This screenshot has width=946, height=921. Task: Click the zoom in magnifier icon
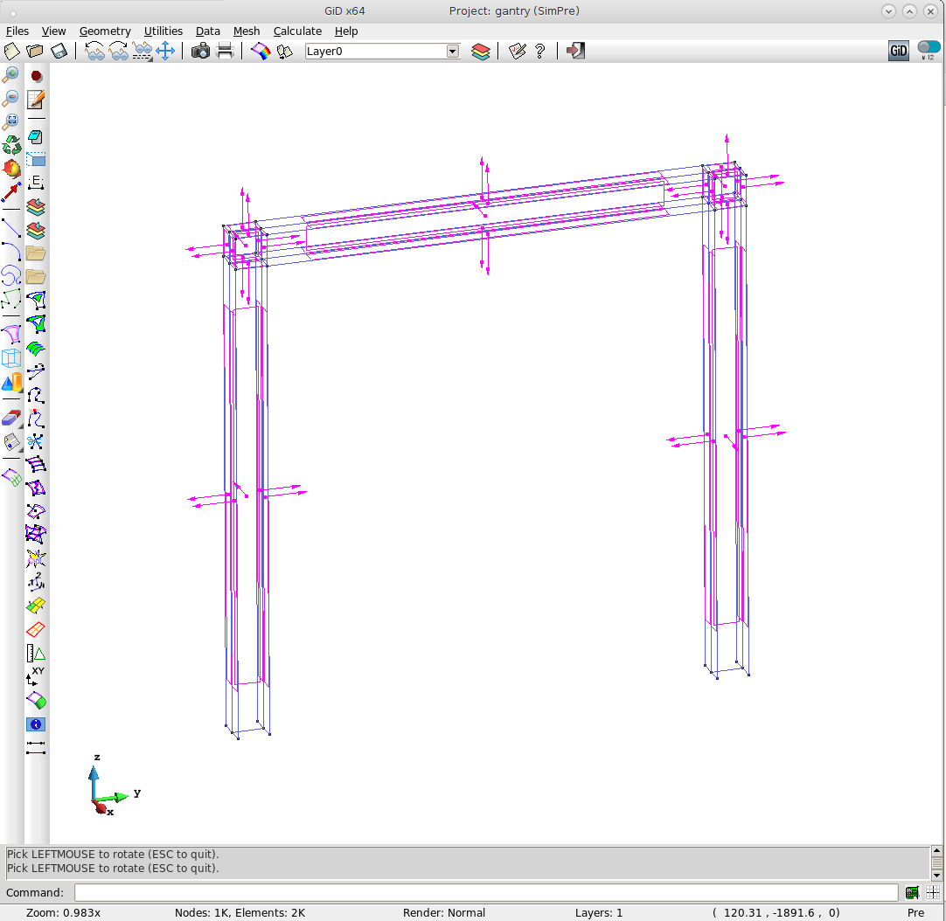coord(11,75)
